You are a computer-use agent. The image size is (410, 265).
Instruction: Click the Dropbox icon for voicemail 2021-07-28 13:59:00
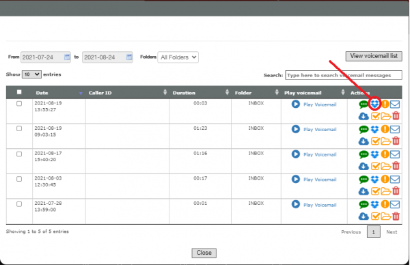click(x=374, y=204)
